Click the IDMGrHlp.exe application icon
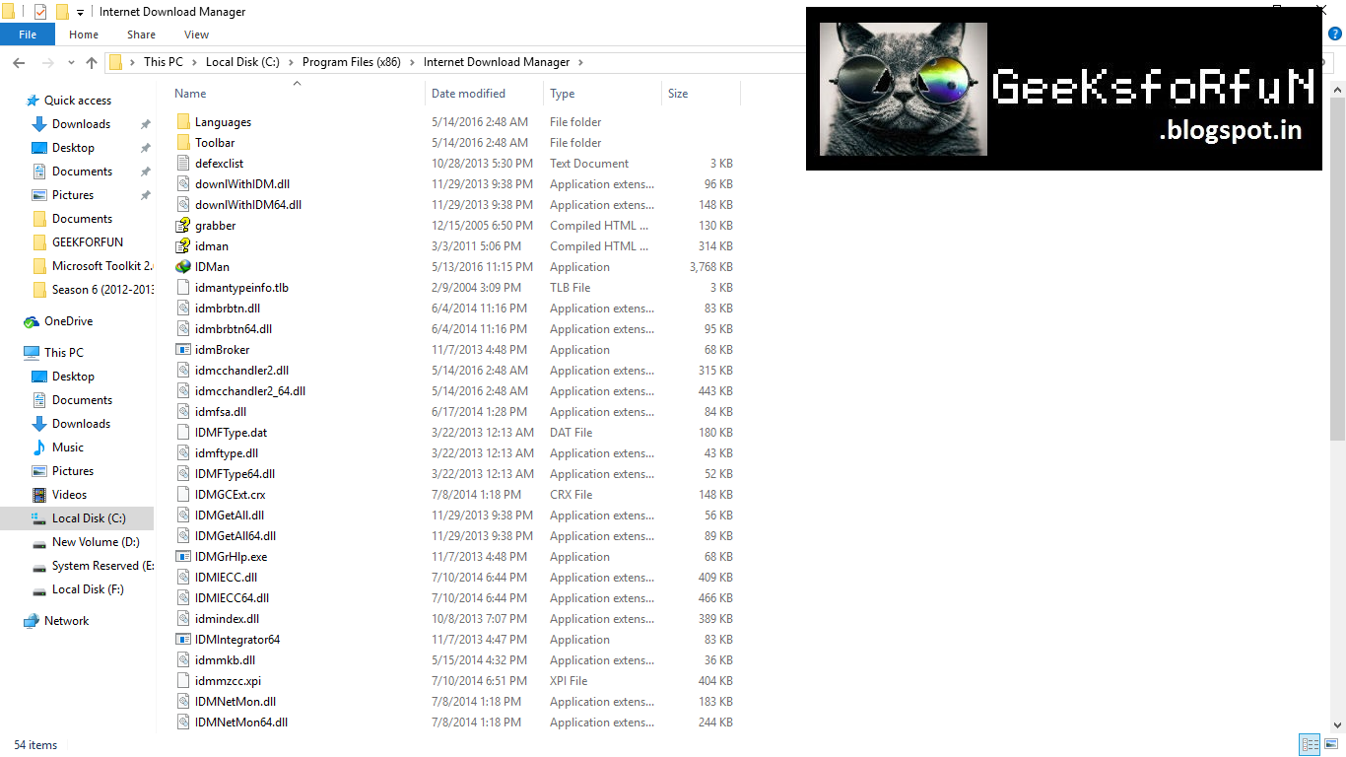1346x757 pixels. (x=183, y=557)
